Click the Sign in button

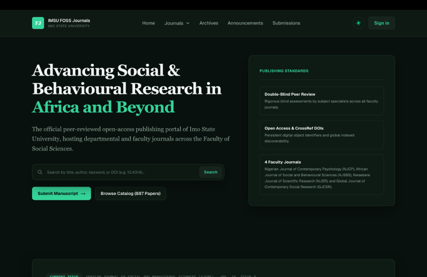[382, 23]
